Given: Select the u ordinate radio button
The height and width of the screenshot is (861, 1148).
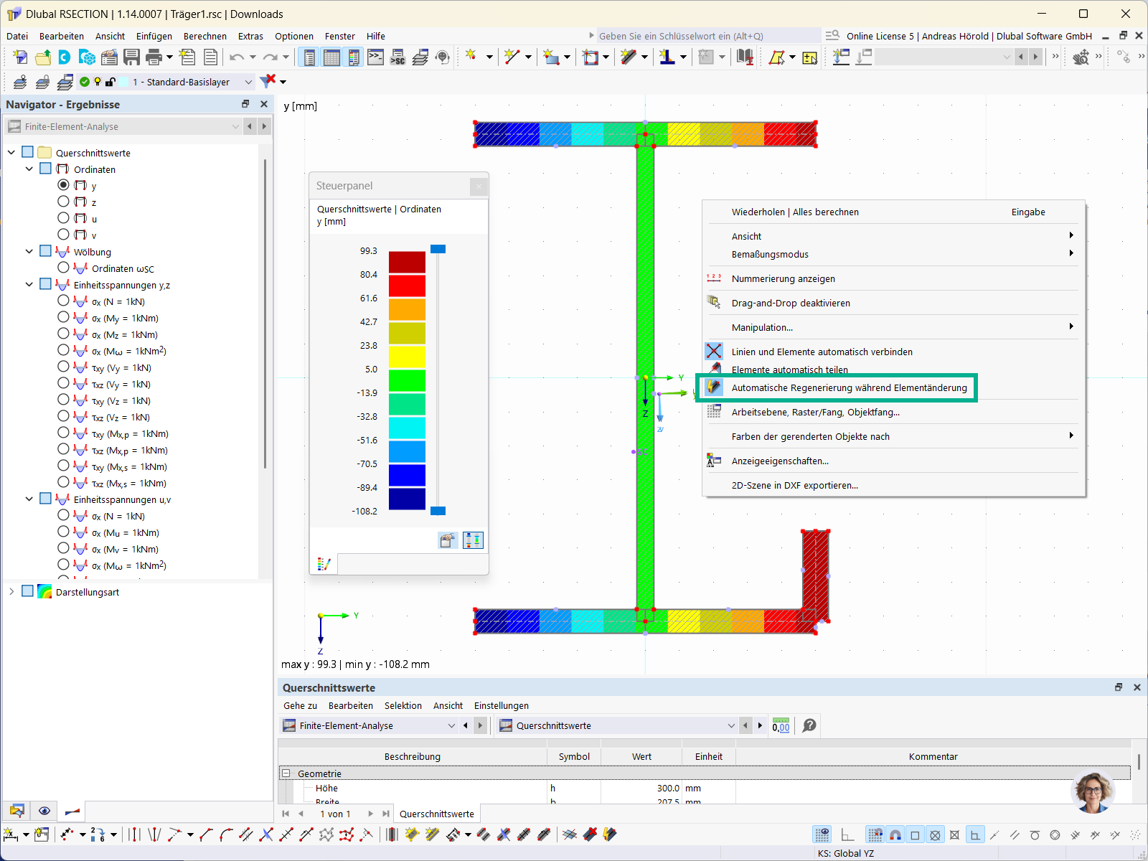Looking at the screenshot, I should coord(64,218).
